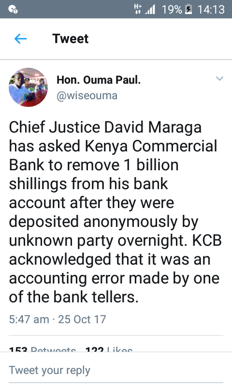Tap the chat notification icon in status bar

(x=13, y=9)
